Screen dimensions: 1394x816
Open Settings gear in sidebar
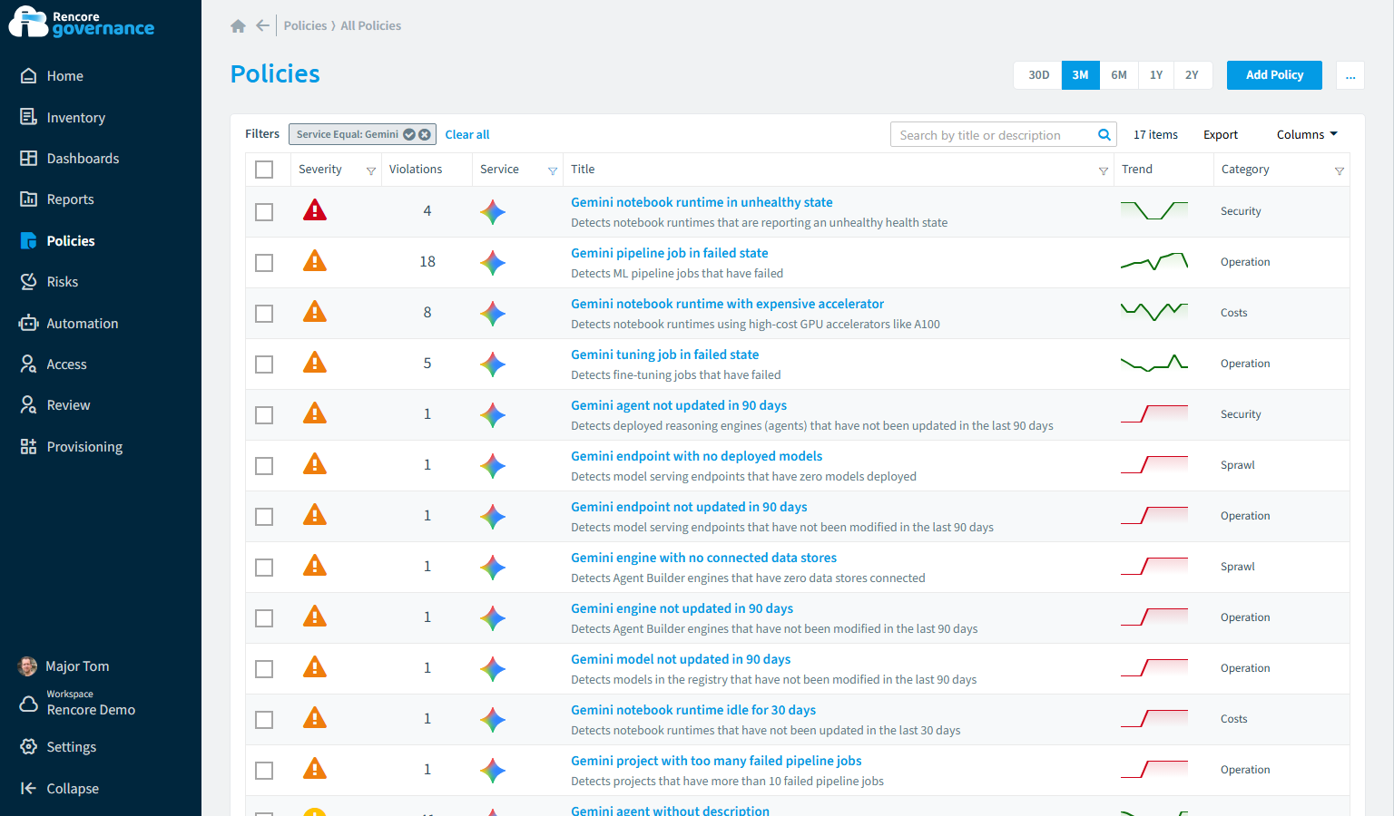click(x=28, y=747)
